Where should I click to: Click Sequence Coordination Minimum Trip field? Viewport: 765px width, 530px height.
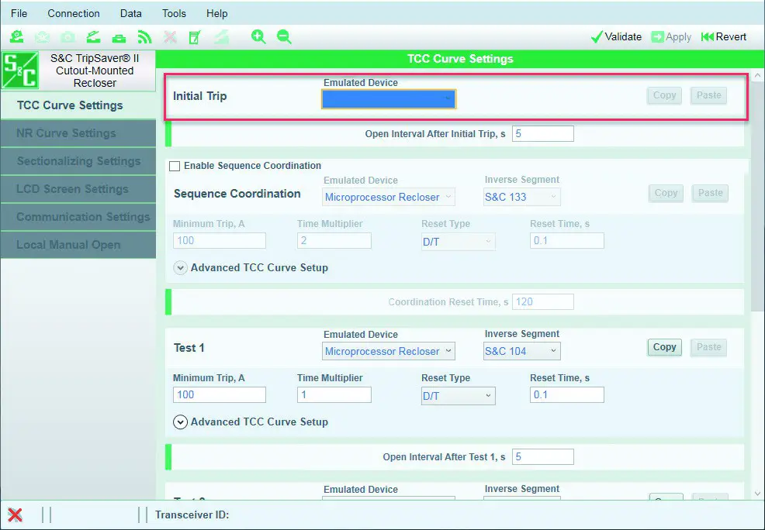coord(219,241)
